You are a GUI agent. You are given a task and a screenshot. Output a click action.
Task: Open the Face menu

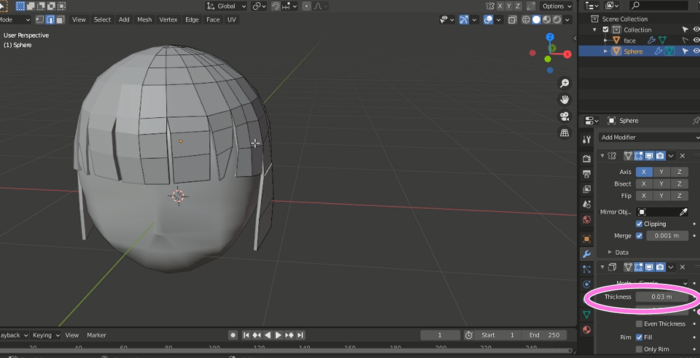[213, 19]
